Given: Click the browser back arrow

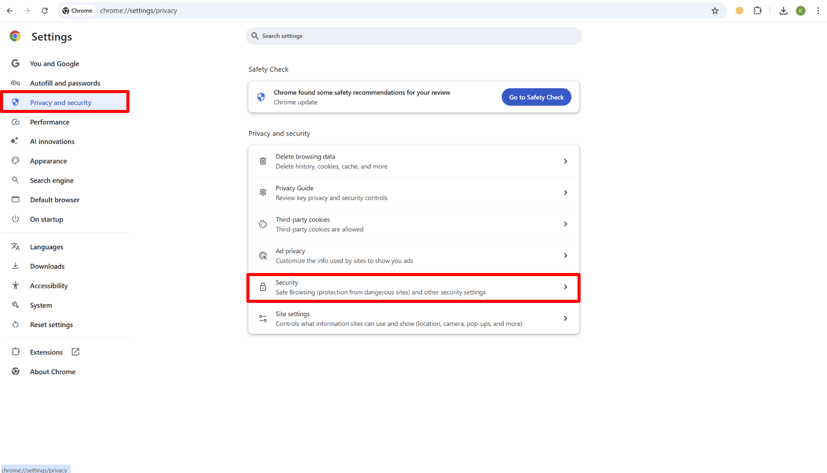Looking at the screenshot, I should click(x=10, y=11).
